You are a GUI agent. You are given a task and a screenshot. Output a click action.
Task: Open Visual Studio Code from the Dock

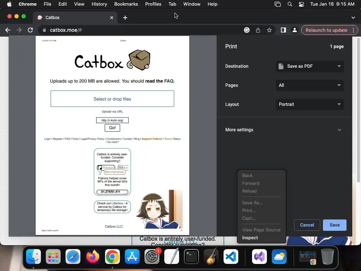[231, 257]
